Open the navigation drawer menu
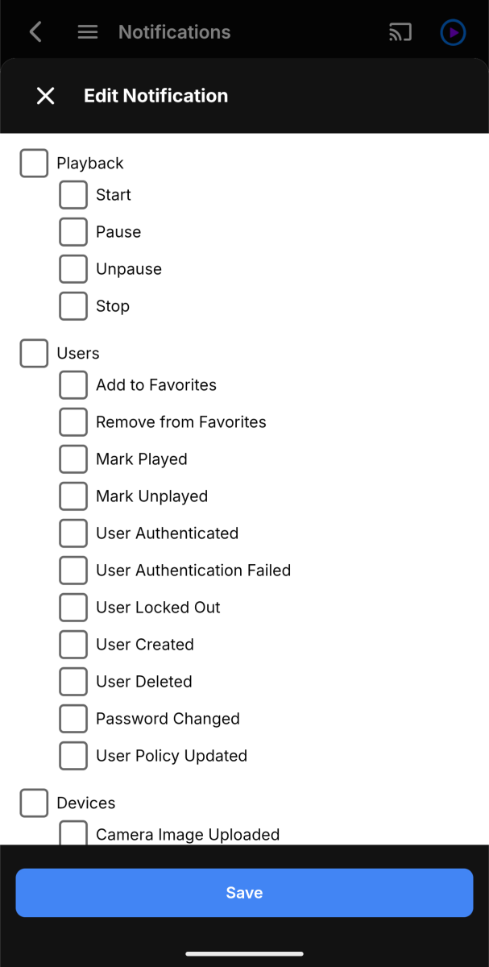 87,31
